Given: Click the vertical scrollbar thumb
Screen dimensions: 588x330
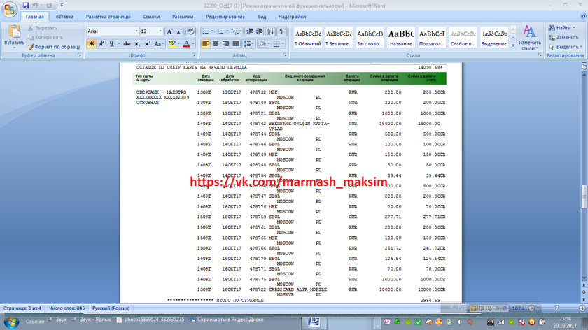Looking at the screenshot, I should pos(584,196).
